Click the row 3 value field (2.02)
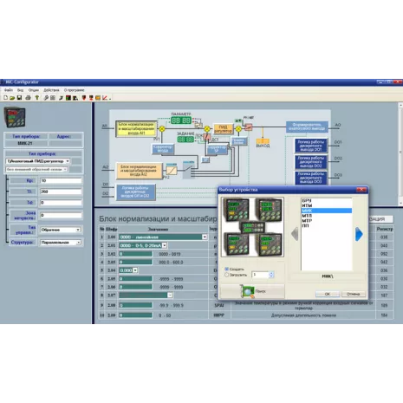 (135, 254)
